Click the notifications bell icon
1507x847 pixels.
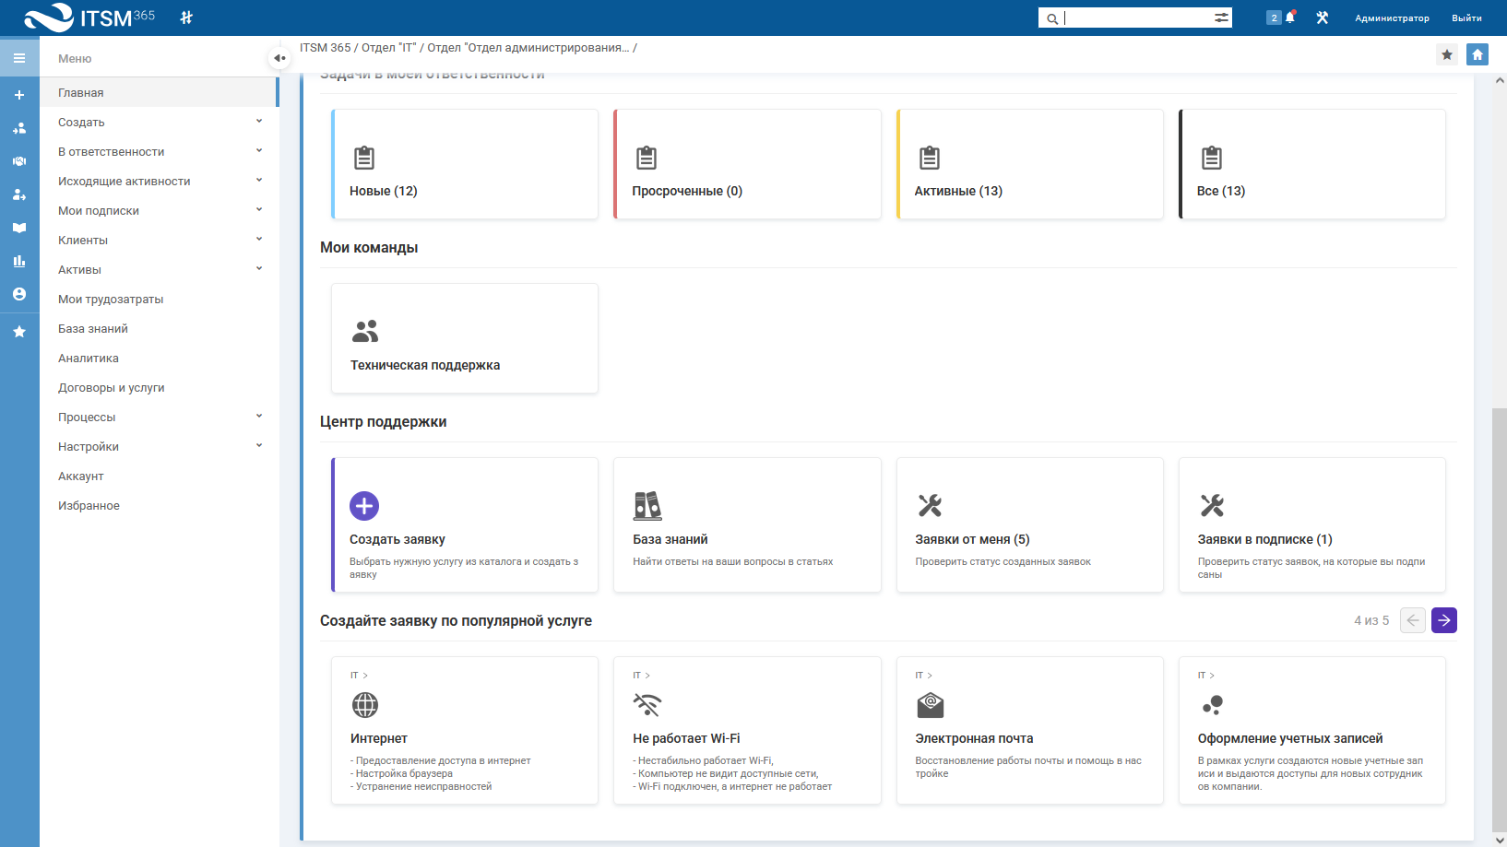[x=1290, y=18]
